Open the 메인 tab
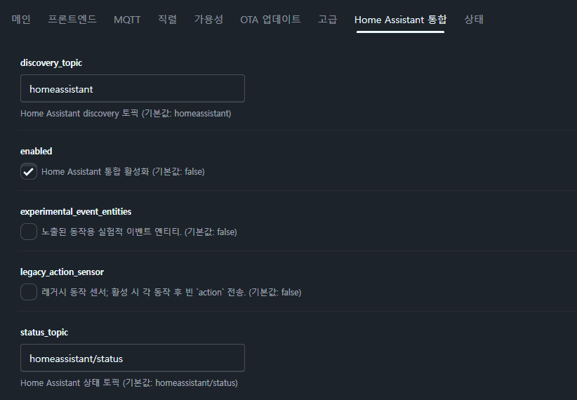 coord(21,20)
